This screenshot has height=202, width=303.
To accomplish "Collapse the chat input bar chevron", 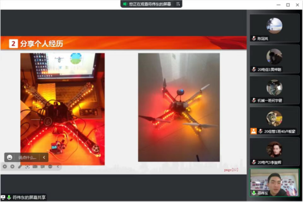I will click(x=44, y=158).
